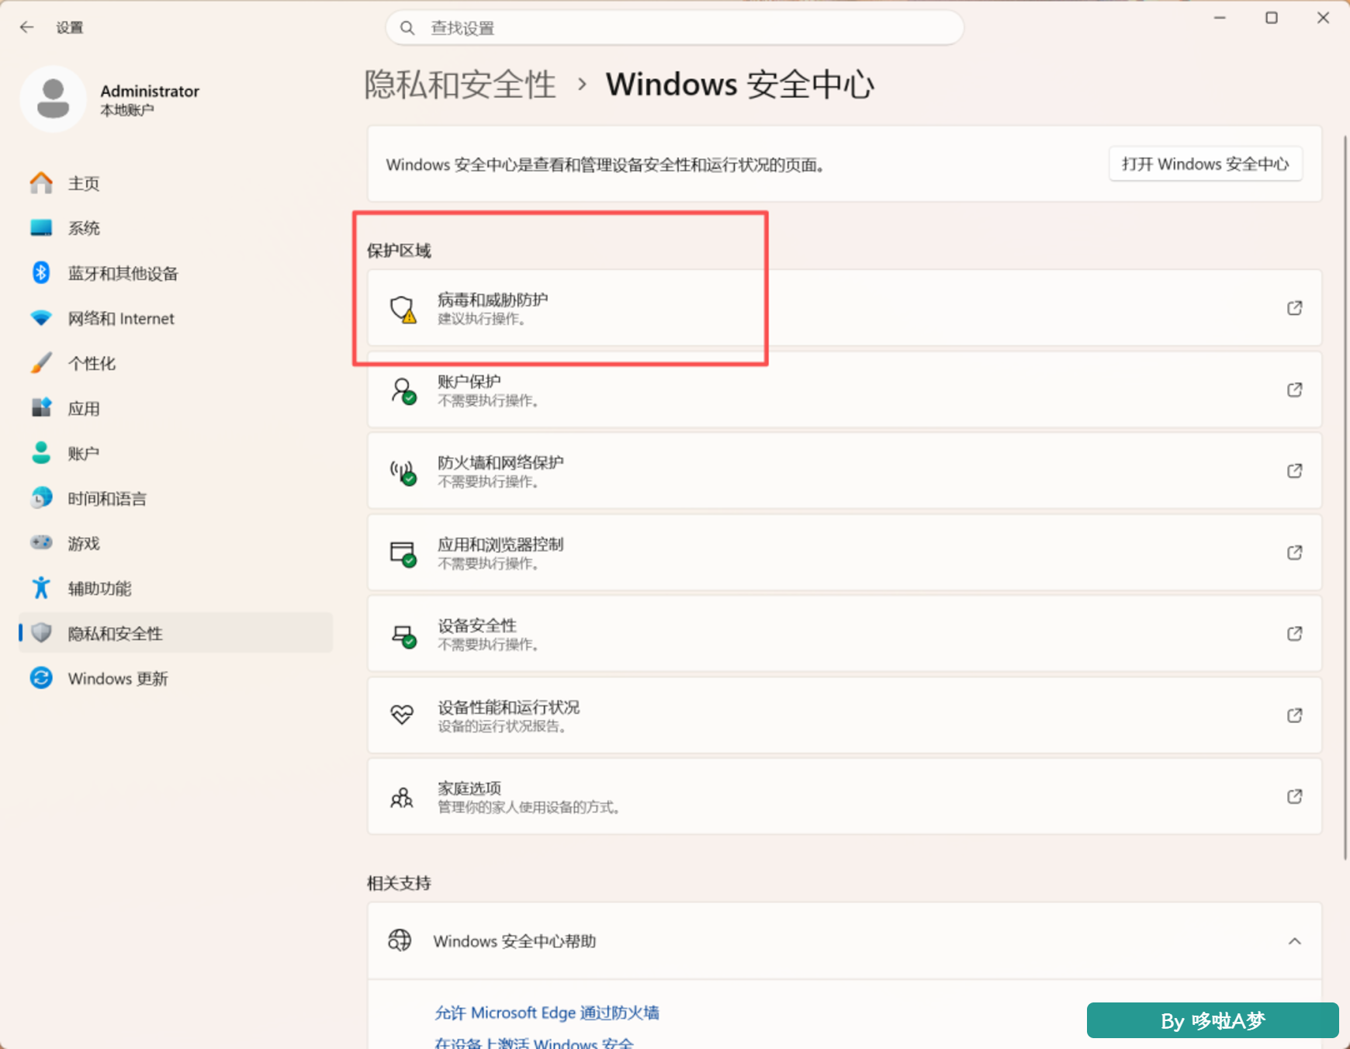Open 设备安全性 protection area
This screenshot has height=1049, width=1350.
pyautogui.click(x=844, y=634)
